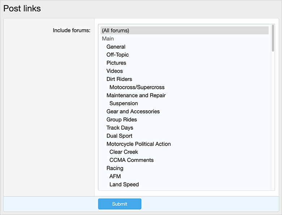The height and width of the screenshot is (215, 282).
Task: Select the Racing forum option
Action: 115,168
